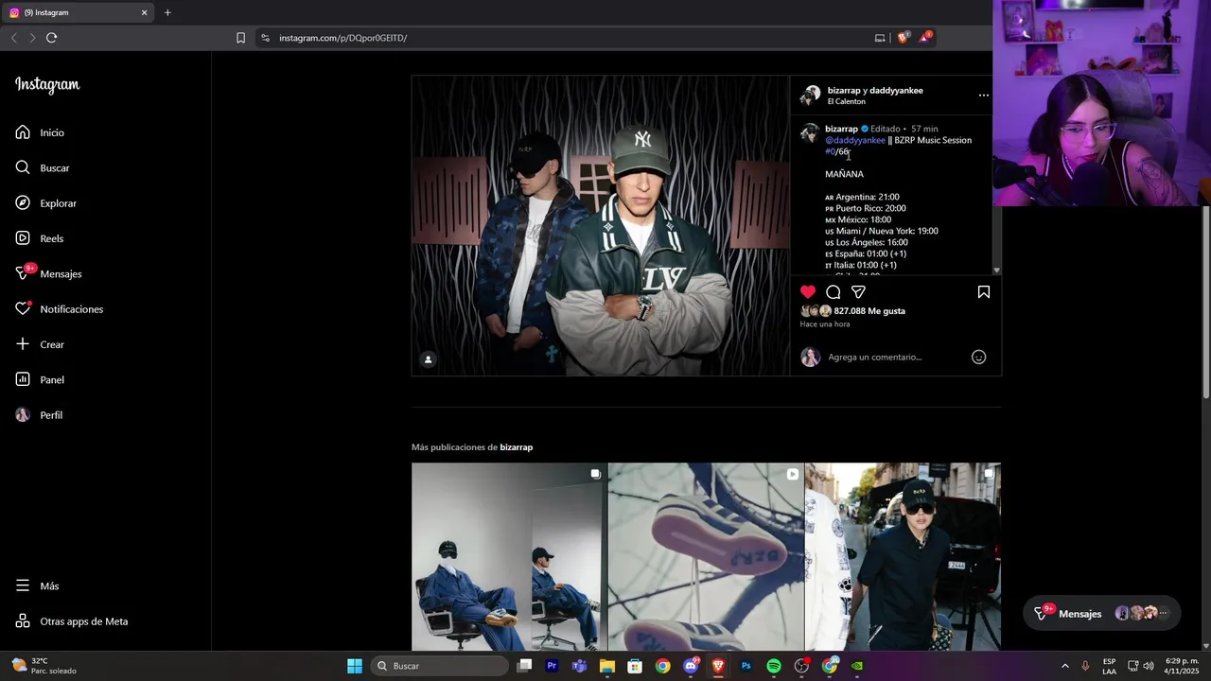Click the browser forward arrow
Image resolution: width=1211 pixels, height=681 pixels.
32,38
